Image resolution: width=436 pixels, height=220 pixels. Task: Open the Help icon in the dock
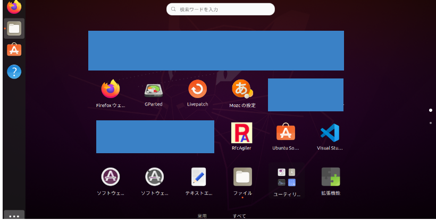[14, 72]
